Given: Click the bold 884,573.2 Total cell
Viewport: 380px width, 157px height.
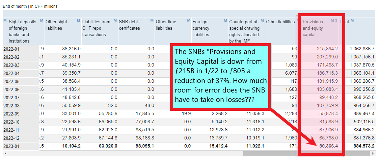Looking at the screenshot, I should point(364,146).
